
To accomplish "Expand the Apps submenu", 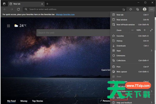I will coord(133,51).
